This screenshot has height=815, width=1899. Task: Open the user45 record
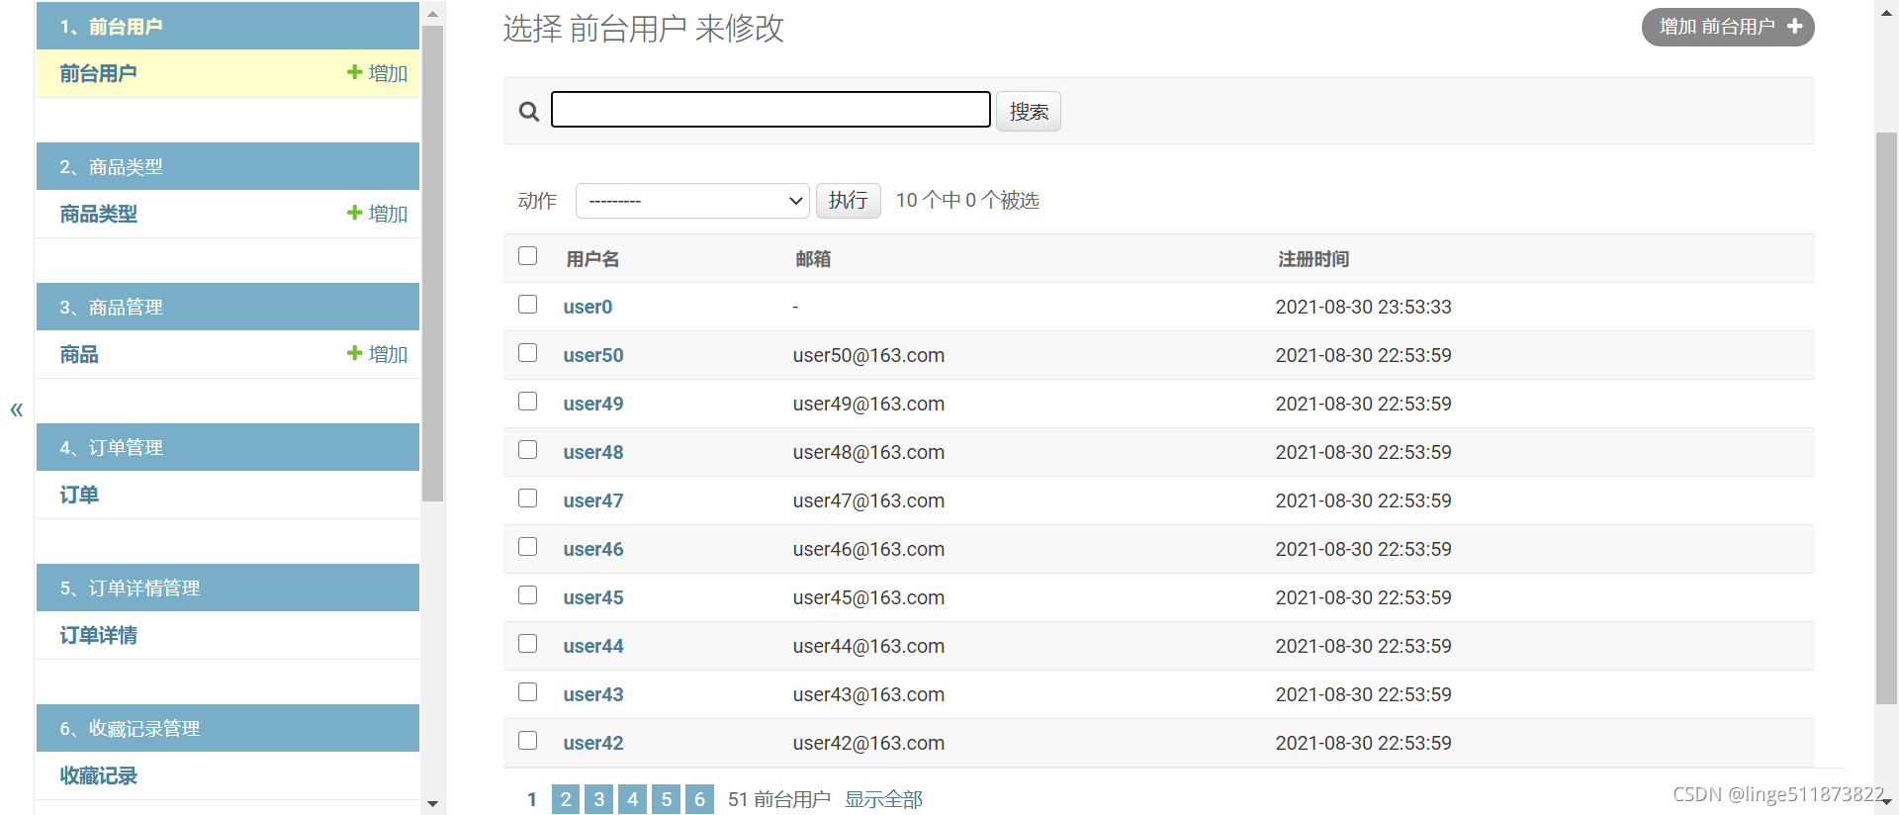[x=593, y=597]
